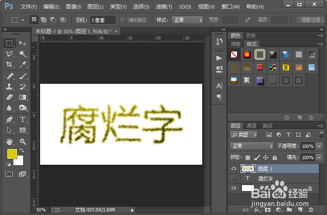The height and width of the screenshot is (215, 327).
Task: Add layer style fx icon
Action: (257, 210)
